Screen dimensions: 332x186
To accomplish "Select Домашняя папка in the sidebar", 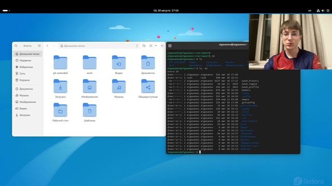I will 27,54.
